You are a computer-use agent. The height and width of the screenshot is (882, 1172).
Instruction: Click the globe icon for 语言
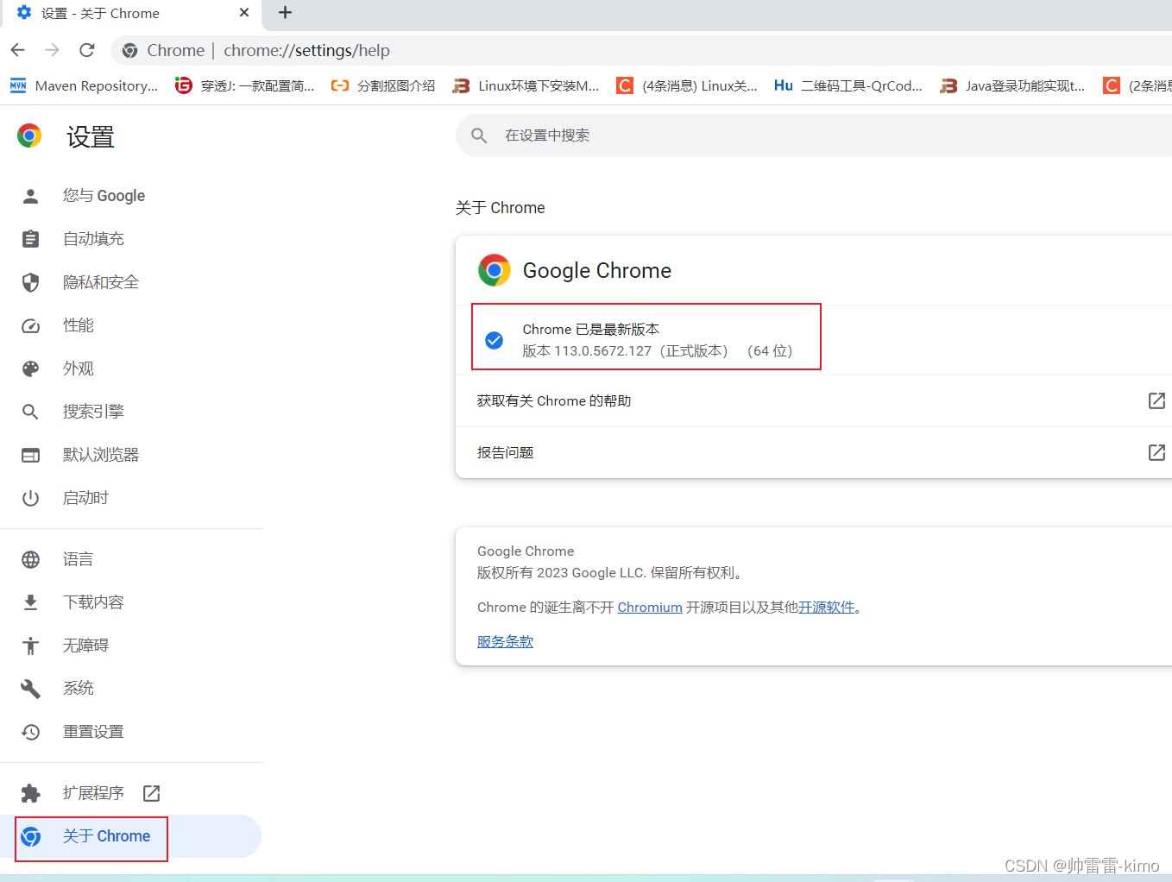[x=30, y=559]
